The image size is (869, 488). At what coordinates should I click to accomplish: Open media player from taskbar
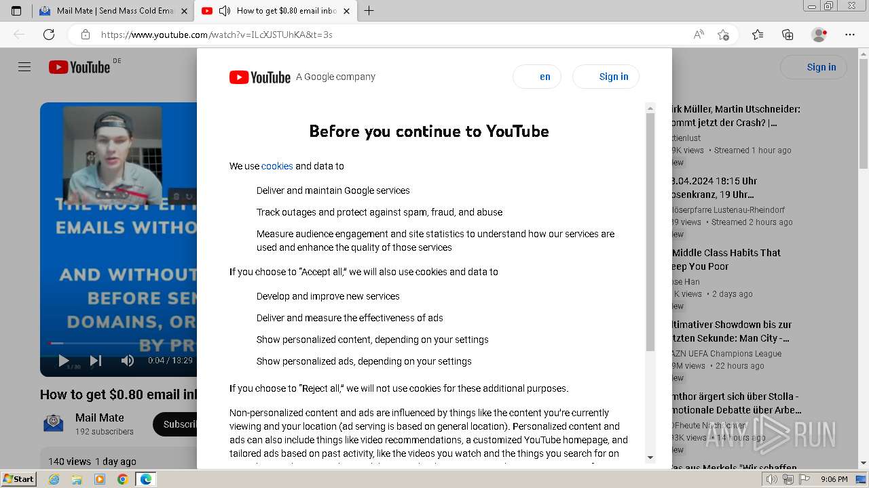[x=100, y=479]
